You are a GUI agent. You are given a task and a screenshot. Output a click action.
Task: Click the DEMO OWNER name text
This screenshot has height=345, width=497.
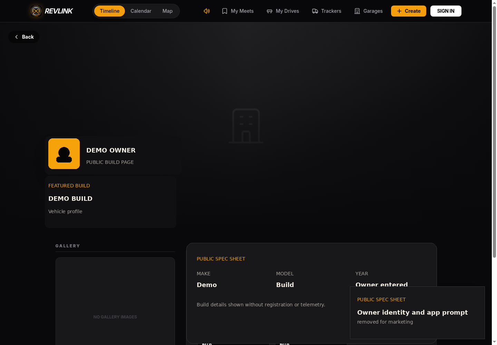[111, 150]
